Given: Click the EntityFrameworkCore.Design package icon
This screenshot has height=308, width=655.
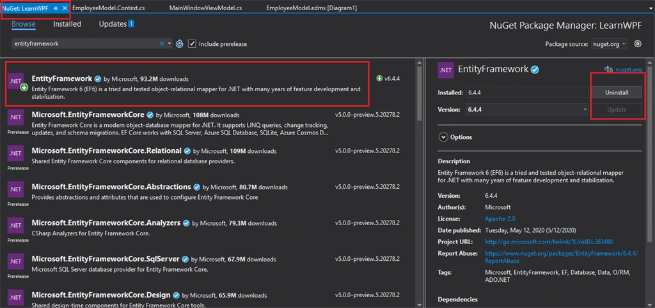Looking at the screenshot, I should (x=16, y=297).
